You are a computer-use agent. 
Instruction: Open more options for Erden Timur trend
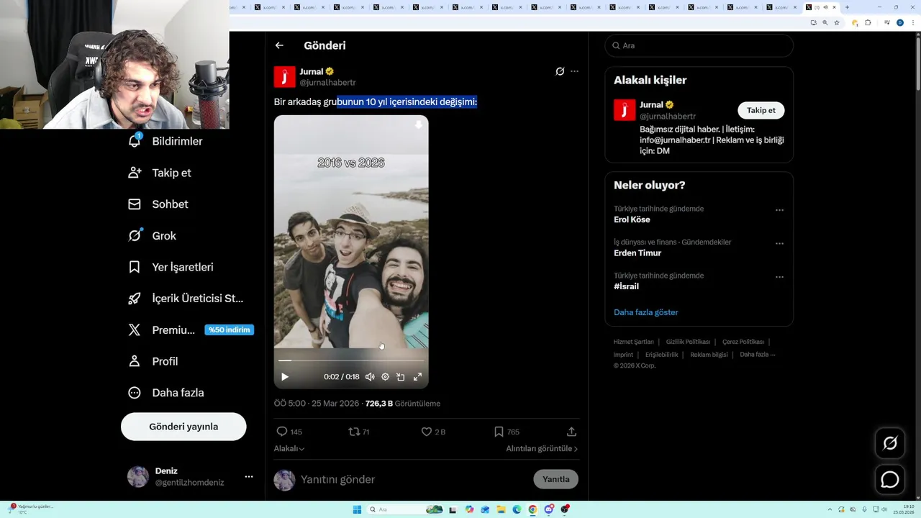[779, 244]
